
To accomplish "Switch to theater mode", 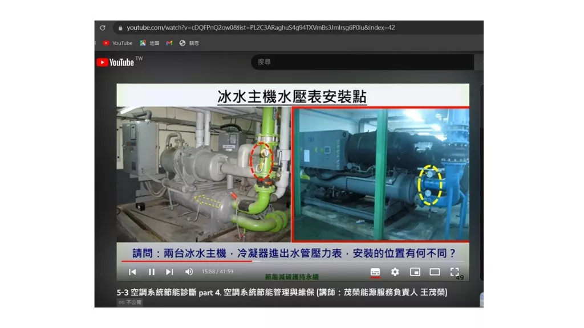I will pyautogui.click(x=435, y=272).
